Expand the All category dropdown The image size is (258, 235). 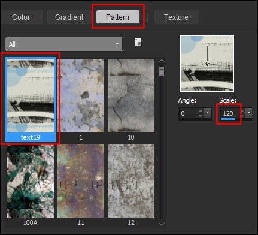[x=63, y=44]
